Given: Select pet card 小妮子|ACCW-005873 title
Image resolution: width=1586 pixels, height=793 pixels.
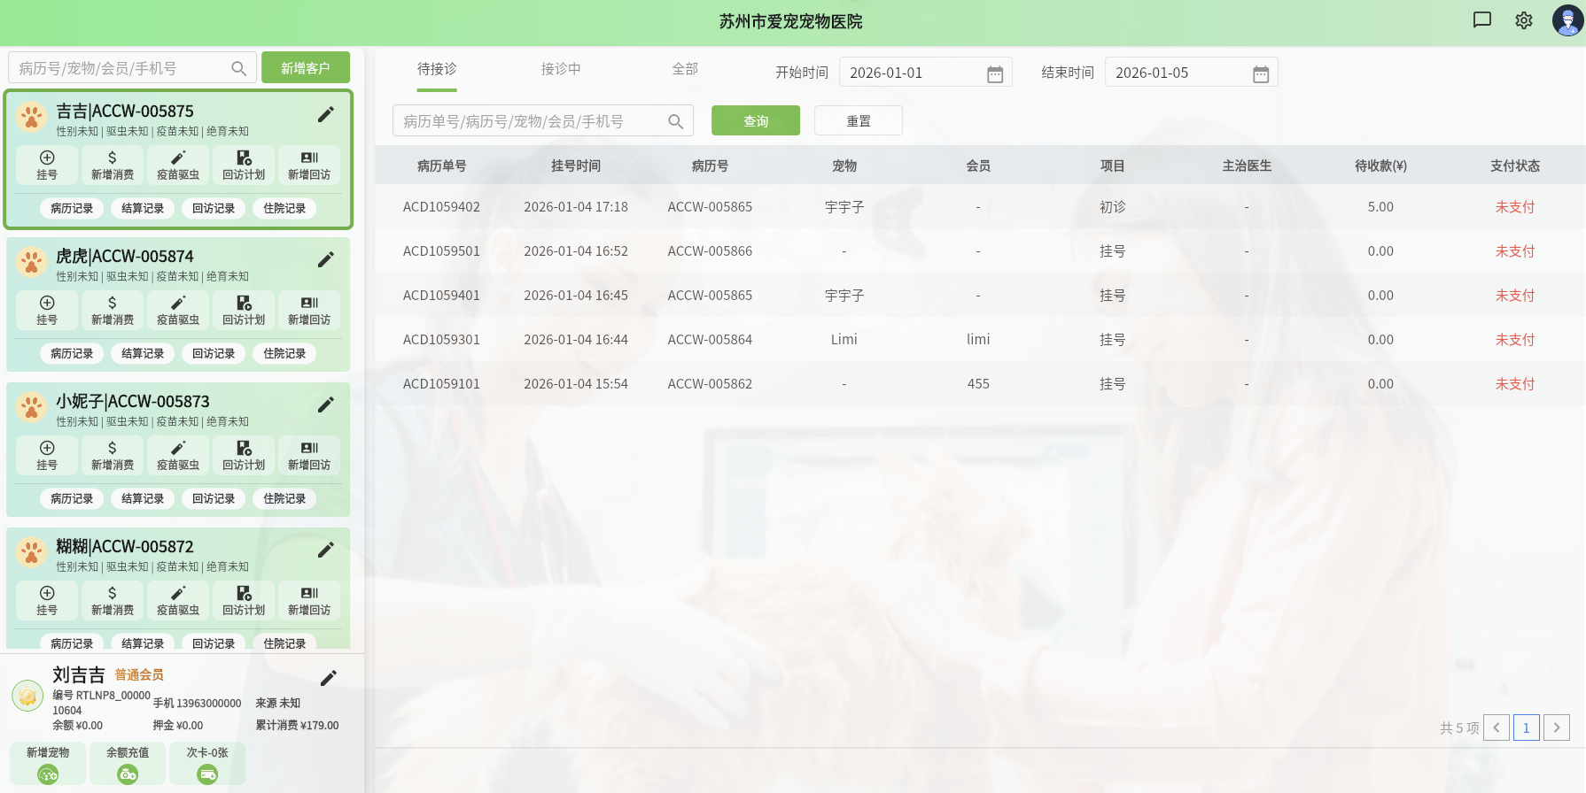Looking at the screenshot, I should click(133, 402).
